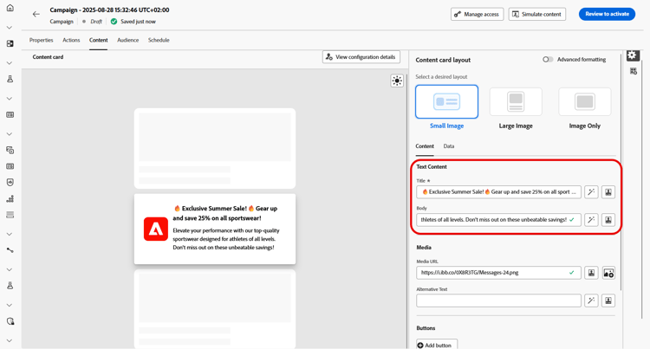Click the 'Text Content' section heading
This screenshot has width=650, height=349.
(x=432, y=167)
